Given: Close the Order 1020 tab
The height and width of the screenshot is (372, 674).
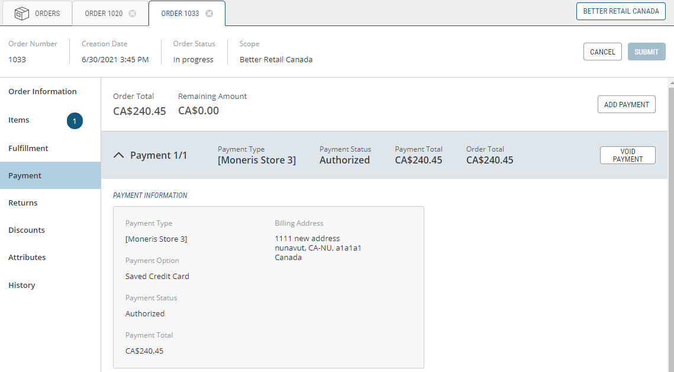Looking at the screenshot, I should 132,14.
